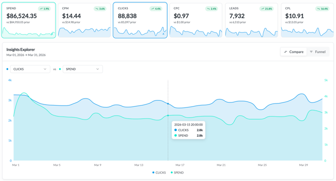
Task: Click the $10.91 CPL value
Action: pyautogui.click(x=294, y=16)
